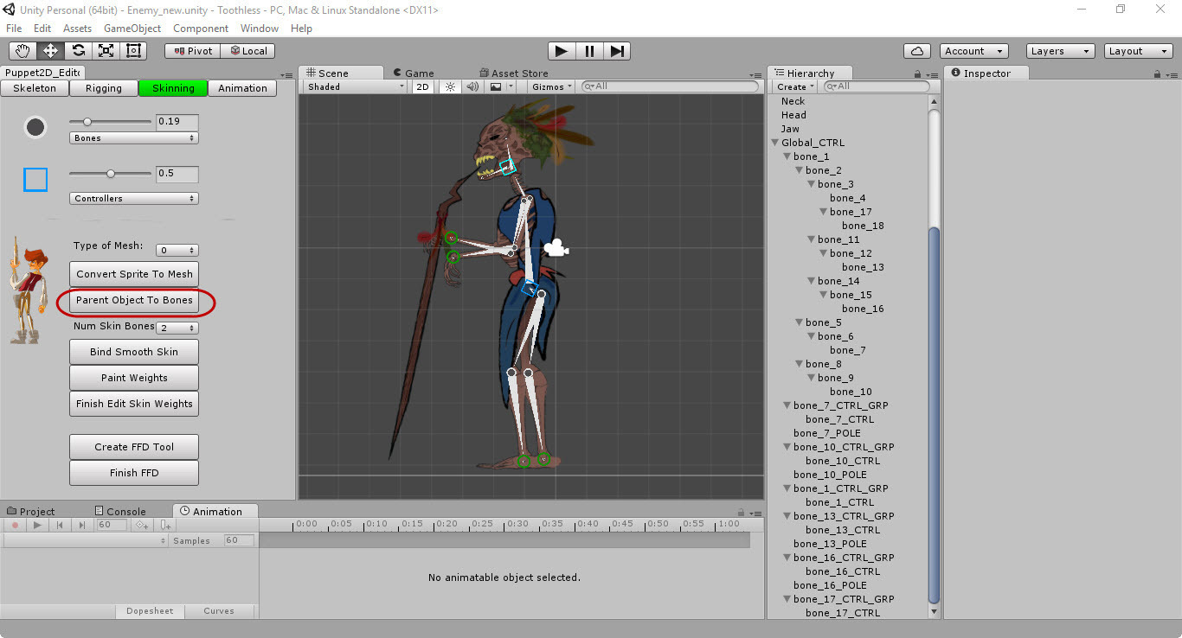Select the Rotate tool in toolbar
This screenshot has height=638, width=1182.
click(x=78, y=51)
